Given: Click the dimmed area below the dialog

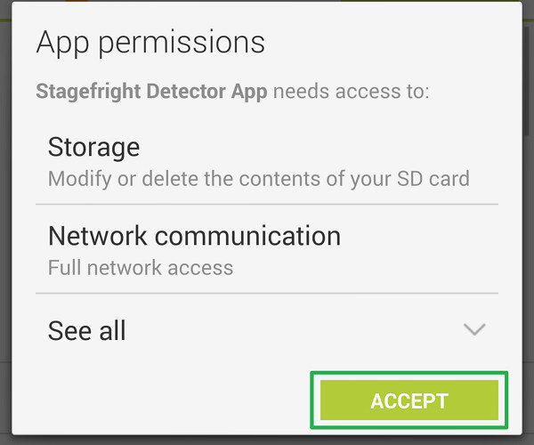Looking at the screenshot, I should coord(267,440).
